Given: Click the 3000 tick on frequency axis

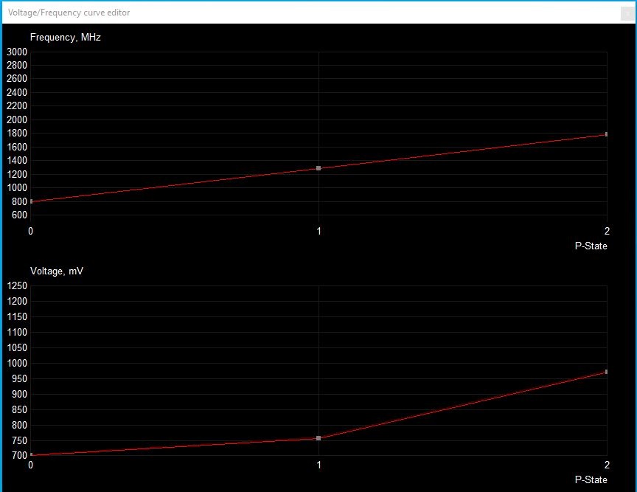Looking at the screenshot, I should (x=17, y=52).
